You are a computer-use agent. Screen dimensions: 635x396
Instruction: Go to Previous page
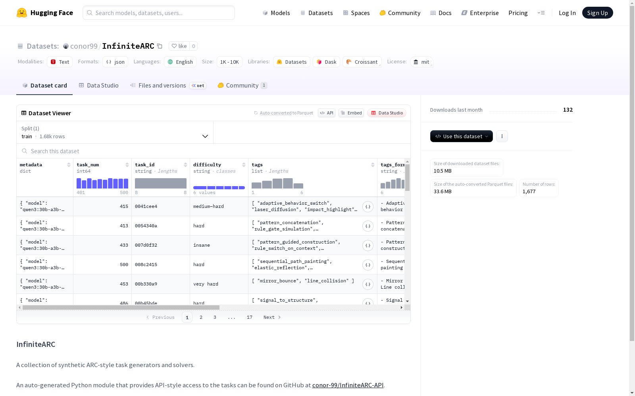(x=160, y=317)
